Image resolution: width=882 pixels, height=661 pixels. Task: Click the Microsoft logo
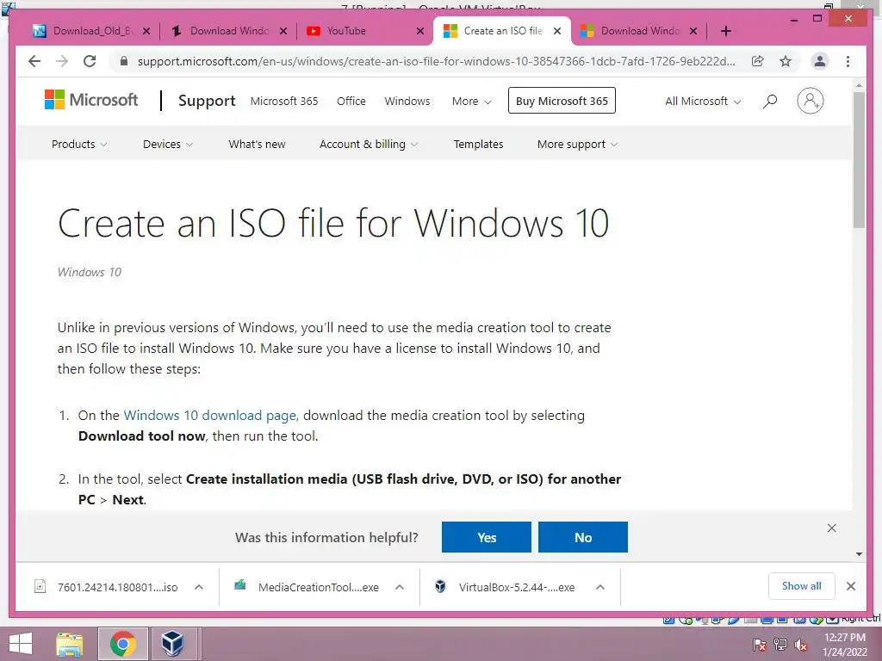[91, 100]
